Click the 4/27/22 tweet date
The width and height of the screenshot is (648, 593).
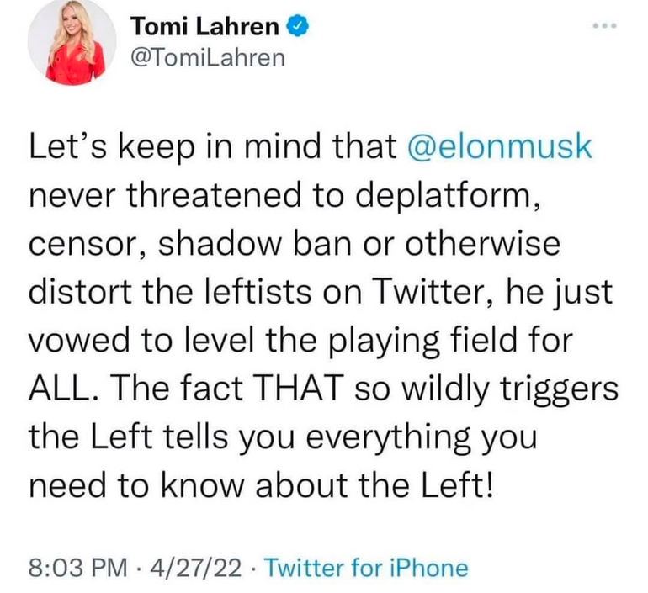tap(192, 568)
